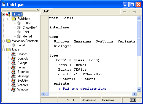Select CheckBox1 in the tree
Screen dimensions: 143x104
(30, 28)
